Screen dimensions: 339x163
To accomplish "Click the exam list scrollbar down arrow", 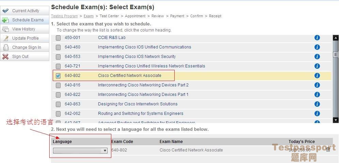I will click(x=336, y=120).
